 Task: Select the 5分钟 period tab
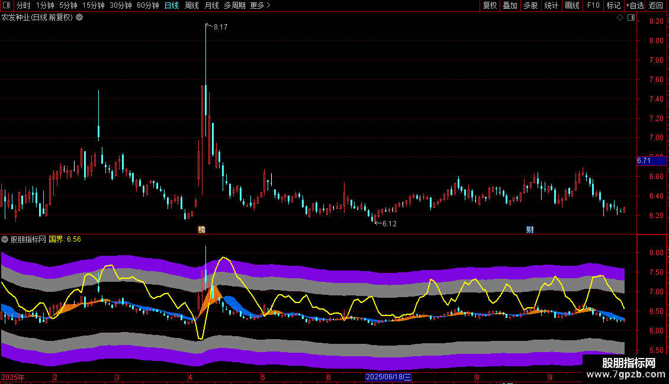click(x=68, y=5)
